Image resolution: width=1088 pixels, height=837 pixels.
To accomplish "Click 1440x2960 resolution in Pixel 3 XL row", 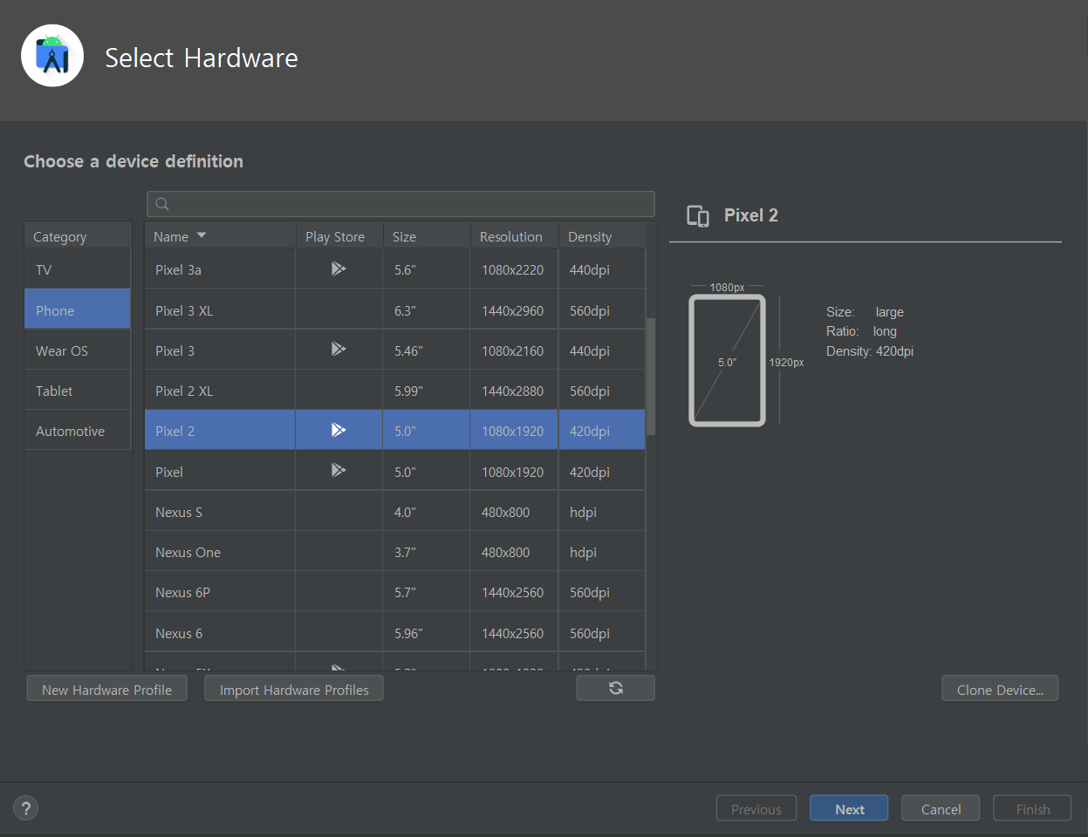I will coord(512,310).
